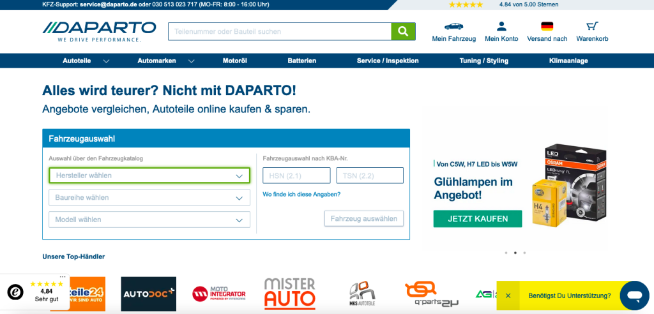Viewport: 654px width, 314px height.
Task: Select the first carousel dot indicator
Action: click(x=506, y=253)
